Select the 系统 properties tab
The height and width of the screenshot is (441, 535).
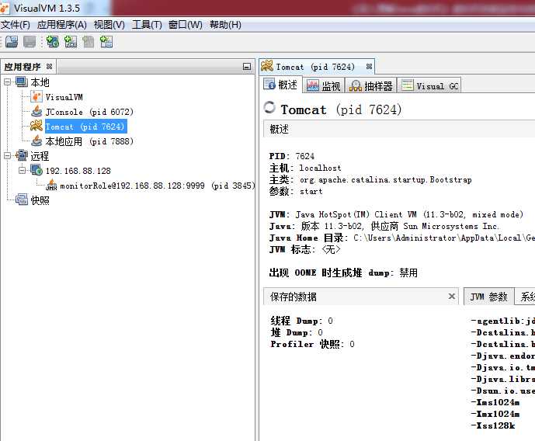(525, 297)
